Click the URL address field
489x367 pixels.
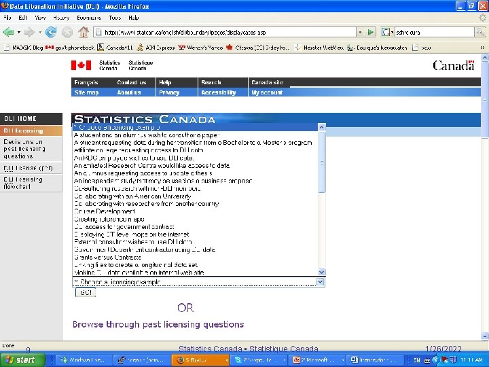[x=225, y=32]
